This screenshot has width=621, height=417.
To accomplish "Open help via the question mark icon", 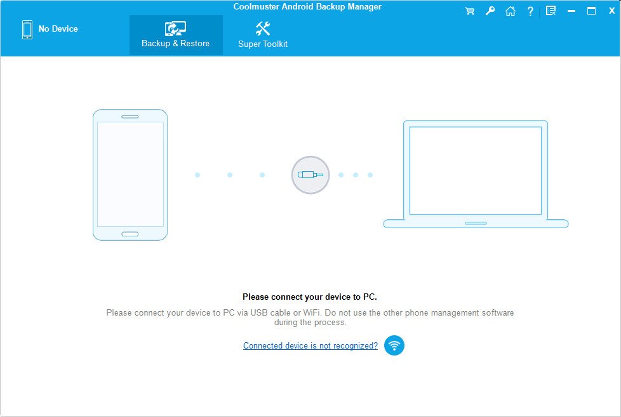I will (x=530, y=11).
